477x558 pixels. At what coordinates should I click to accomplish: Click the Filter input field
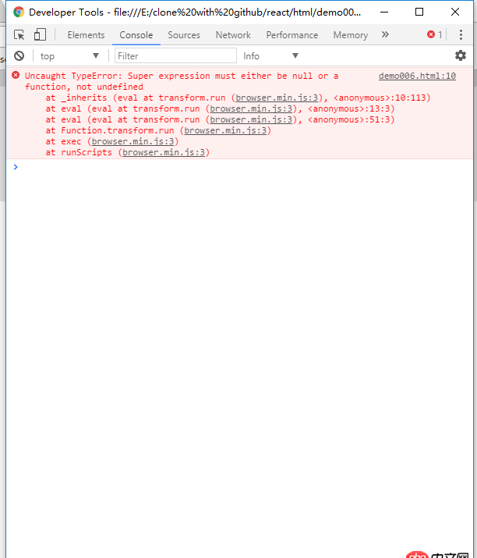pyautogui.click(x=175, y=56)
